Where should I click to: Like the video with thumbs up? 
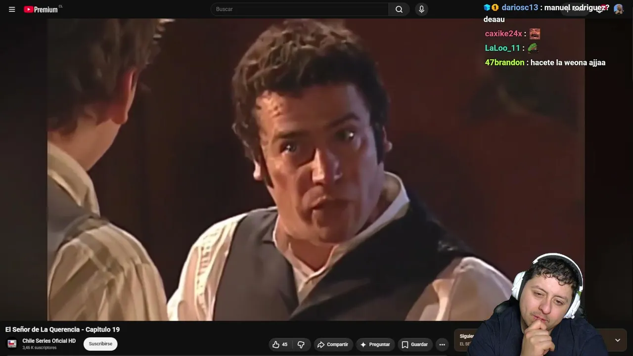pyautogui.click(x=279, y=345)
